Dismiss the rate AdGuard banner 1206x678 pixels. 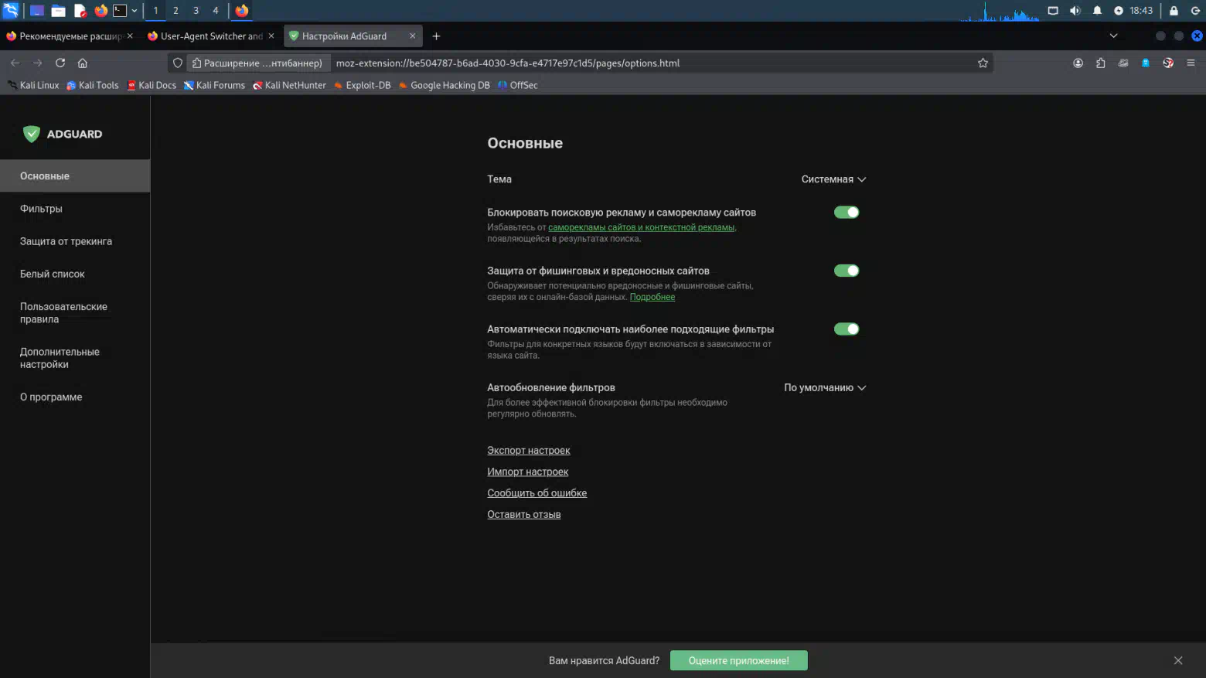pos(1178,661)
